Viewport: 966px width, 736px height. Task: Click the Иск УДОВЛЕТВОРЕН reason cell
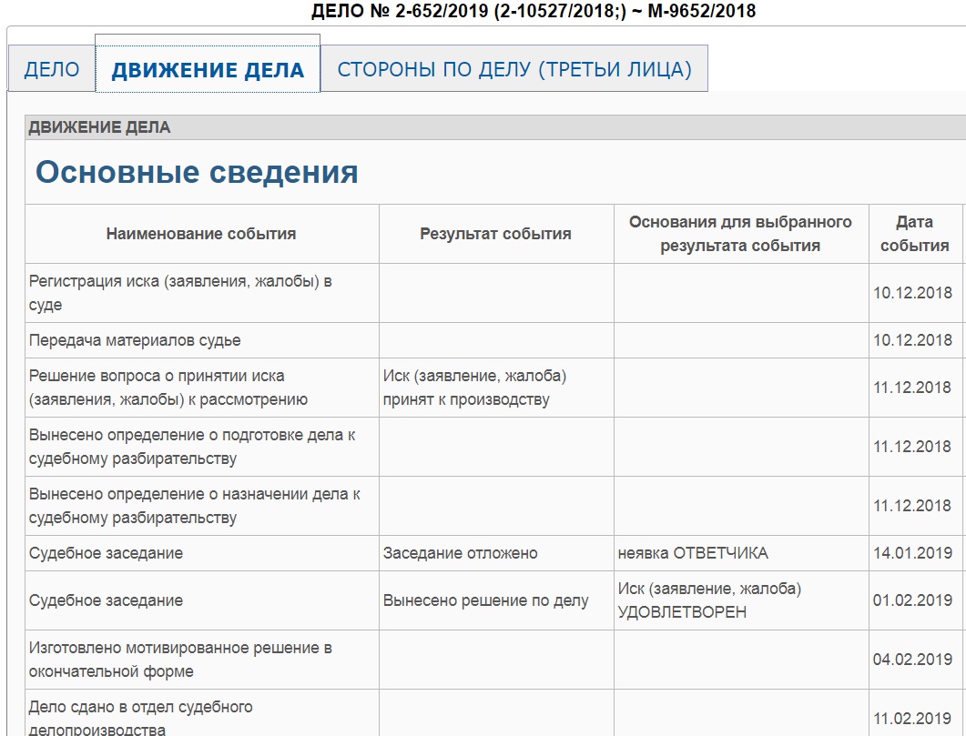pos(709,600)
